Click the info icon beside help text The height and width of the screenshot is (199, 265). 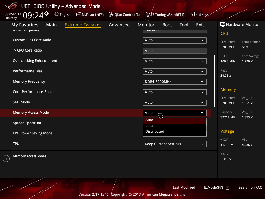[x=6, y=159]
